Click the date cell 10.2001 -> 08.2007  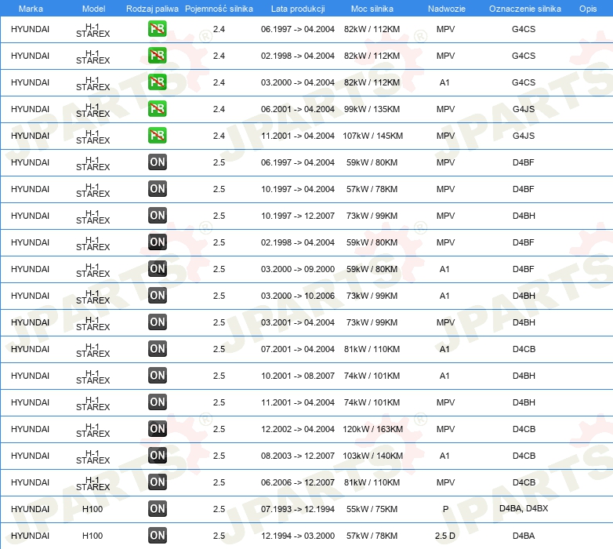(x=298, y=376)
